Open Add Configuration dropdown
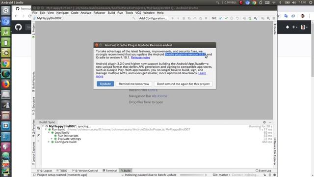314x177 pixels. tap(153, 18)
